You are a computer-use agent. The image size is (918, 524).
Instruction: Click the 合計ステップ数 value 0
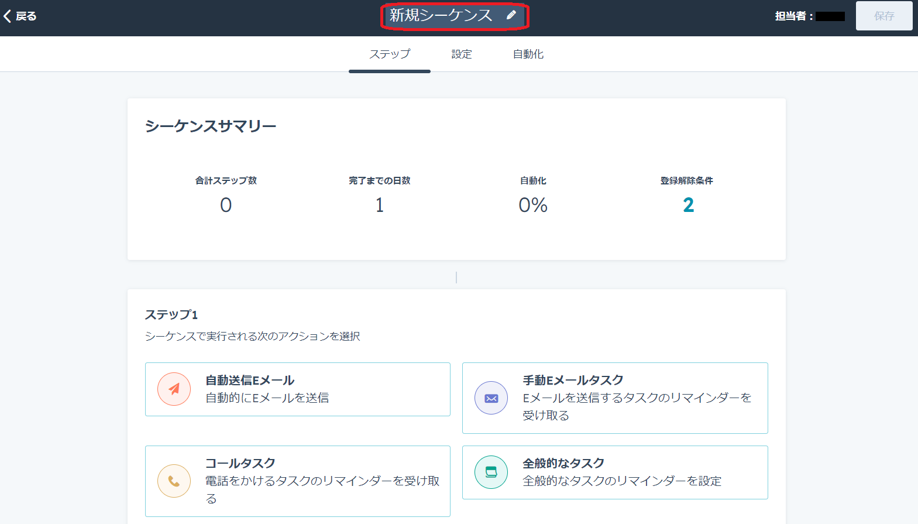point(226,205)
